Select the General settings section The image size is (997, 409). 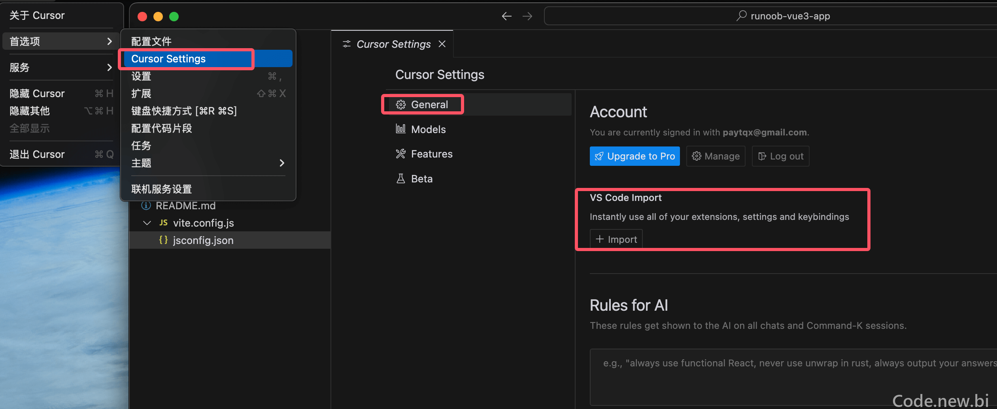(x=478, y=105)
